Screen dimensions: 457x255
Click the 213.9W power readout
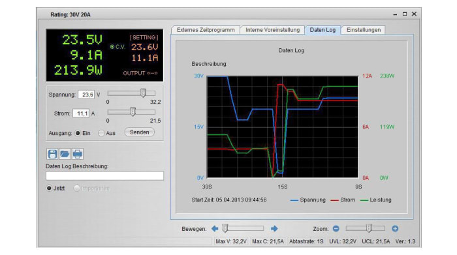click(x=78, y=70)
